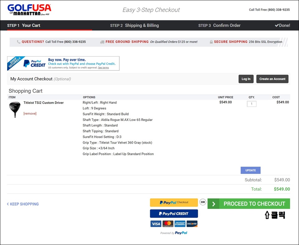
Task: Click the KEEP SHOPPING link
Action: [23, 204]
